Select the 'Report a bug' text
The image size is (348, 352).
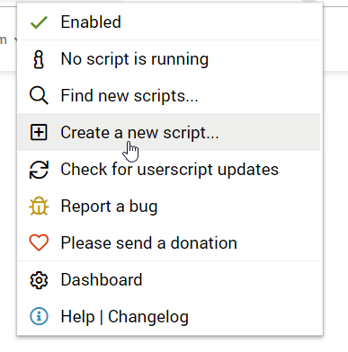tap(109, 207)
